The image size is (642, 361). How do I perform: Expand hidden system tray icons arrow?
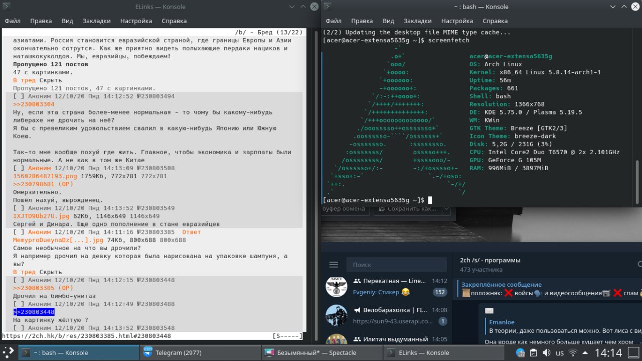pos(586,353)
